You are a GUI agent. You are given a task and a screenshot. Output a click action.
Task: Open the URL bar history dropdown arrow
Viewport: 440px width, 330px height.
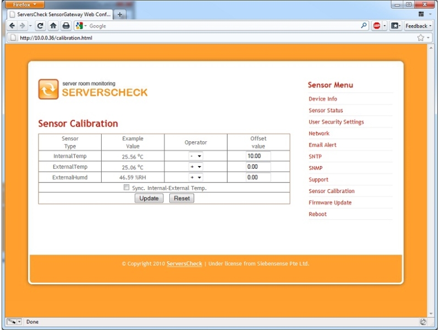(428, 37)
